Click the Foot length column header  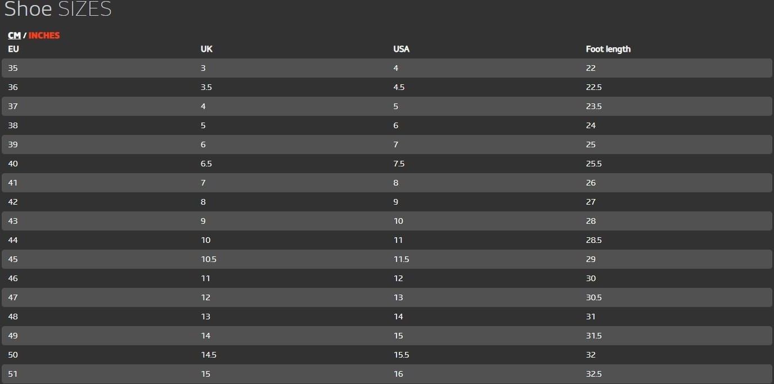pyautogui.click(x=608, y=49)
